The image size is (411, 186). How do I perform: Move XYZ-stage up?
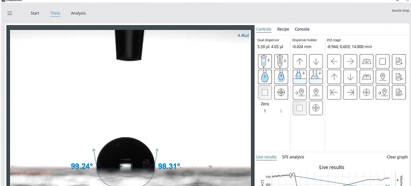(334, 77)
